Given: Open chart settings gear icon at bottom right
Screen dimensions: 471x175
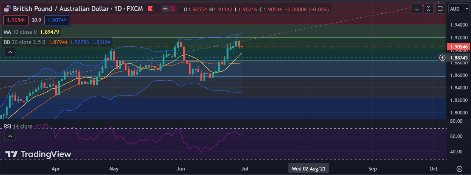Looking at the screenshot, I should pyautogui.click(x=459, y=169).
